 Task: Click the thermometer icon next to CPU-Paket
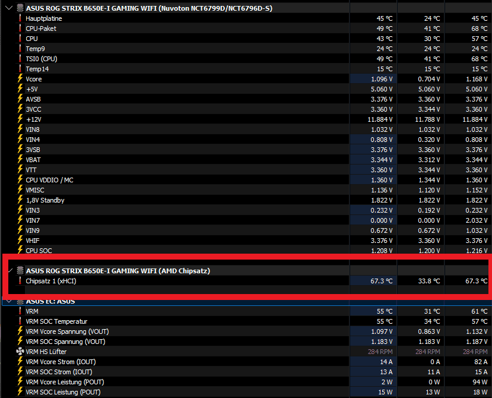20,29
